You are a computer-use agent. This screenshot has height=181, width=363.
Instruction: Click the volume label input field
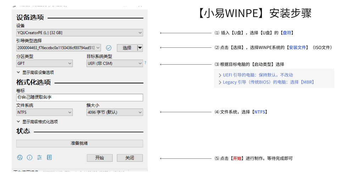pyautogui.click(x=80, y=98)
